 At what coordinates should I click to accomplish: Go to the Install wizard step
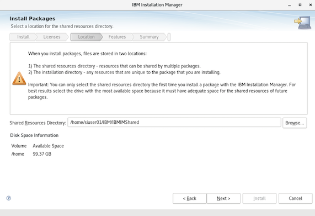pyautogui.click(x=23, y=37)
